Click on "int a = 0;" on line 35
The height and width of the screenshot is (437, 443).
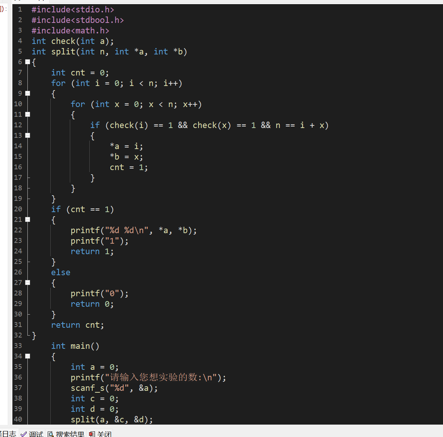(x=95, y=367)
